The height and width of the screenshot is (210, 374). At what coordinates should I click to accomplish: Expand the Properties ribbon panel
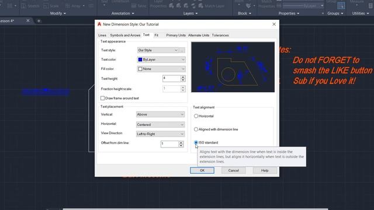click(x=289, y=13)
